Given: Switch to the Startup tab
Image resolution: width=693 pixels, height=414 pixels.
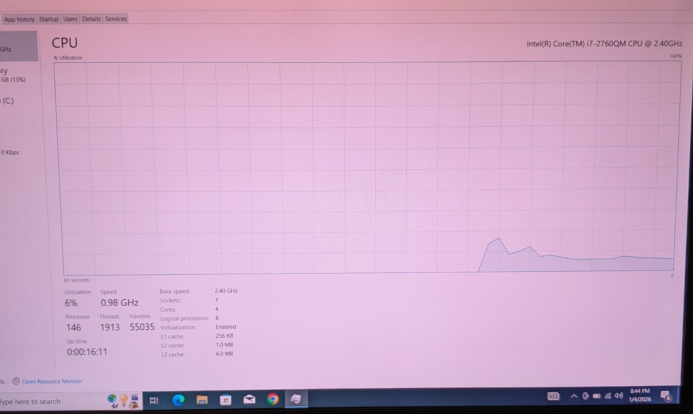Looking at the screenshot, I should point(49,19).
